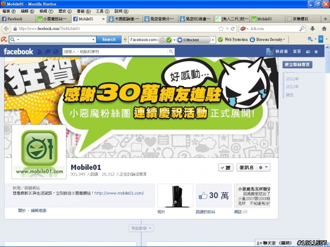330x247 pixels.
Task: Open a new tab with plus button
Action: 325,19
